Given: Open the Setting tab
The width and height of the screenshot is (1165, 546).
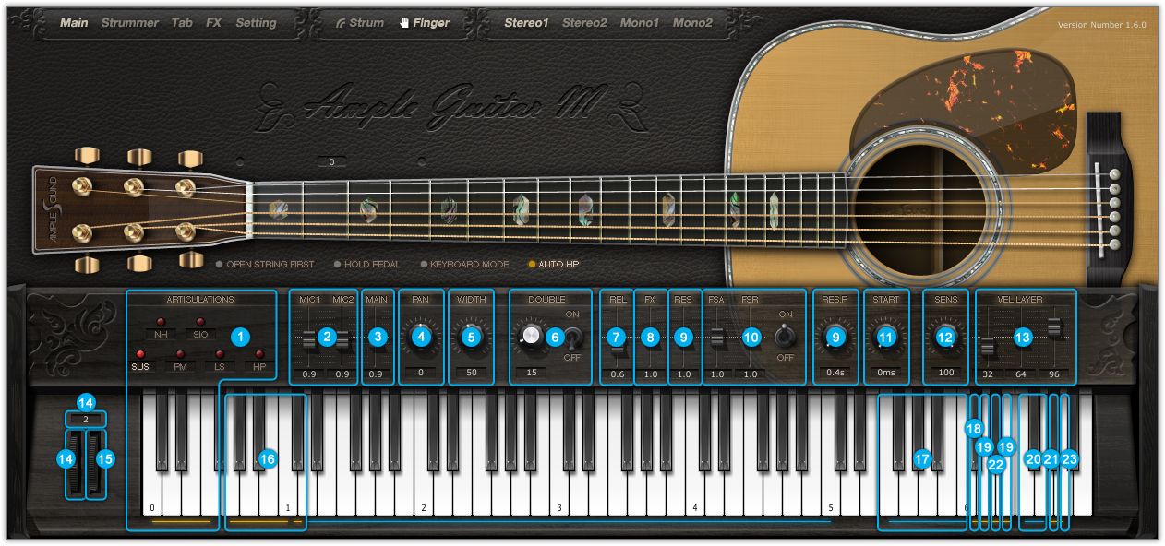Looking at the screenshot, I should tap(256, 23).
